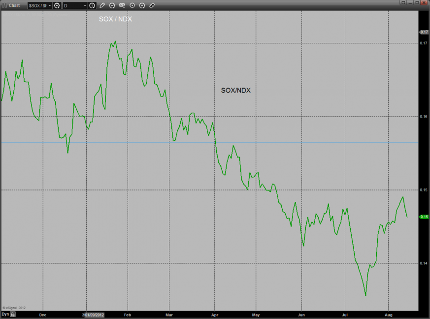Expand the $SOX symbol dropdown arrow

(x=50, y=5)
